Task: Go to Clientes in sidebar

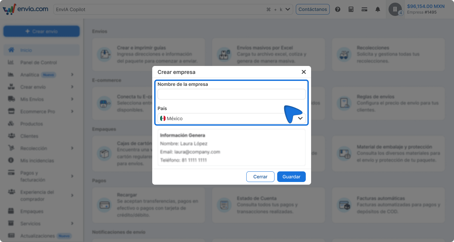Action: coord(29,136)
